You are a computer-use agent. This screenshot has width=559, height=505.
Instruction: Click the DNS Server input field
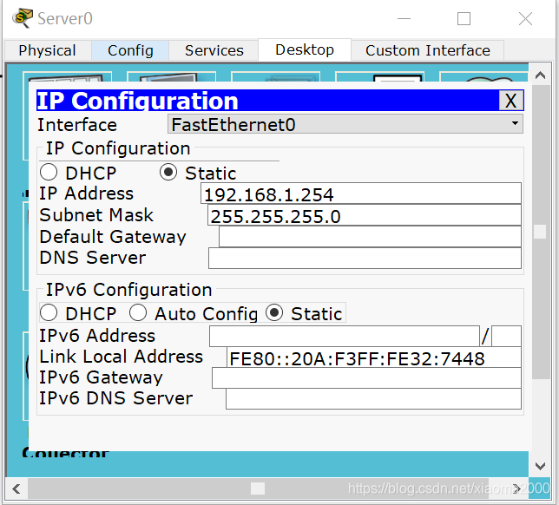click(365, 259)
